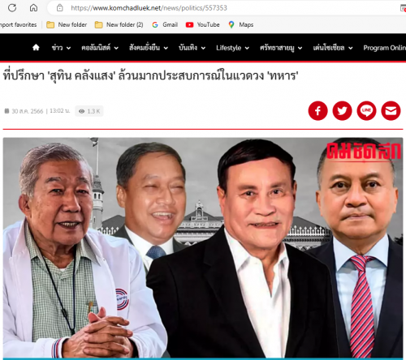
Task: Click the browser refresh icon
Action: [x=12, y=8]
